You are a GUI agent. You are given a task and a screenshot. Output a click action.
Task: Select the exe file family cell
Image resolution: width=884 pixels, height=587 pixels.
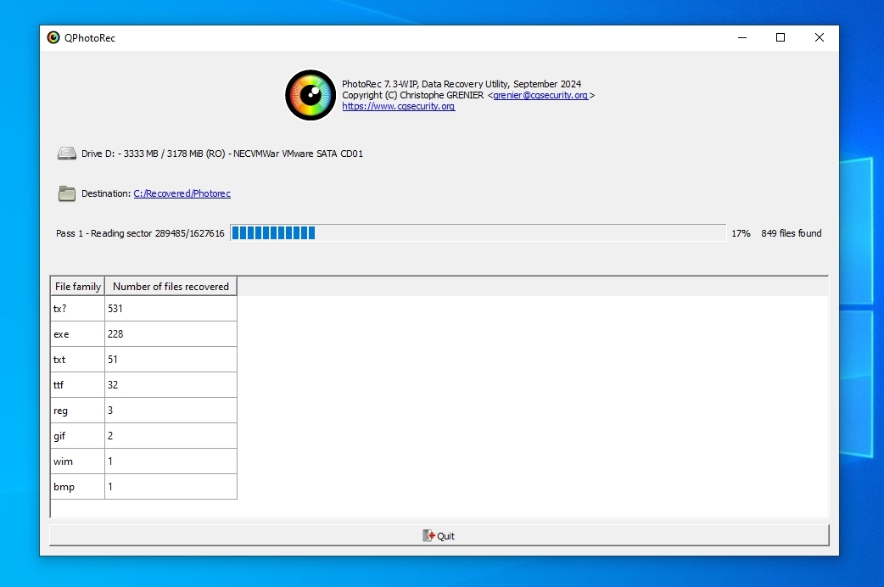click(78, 334)
